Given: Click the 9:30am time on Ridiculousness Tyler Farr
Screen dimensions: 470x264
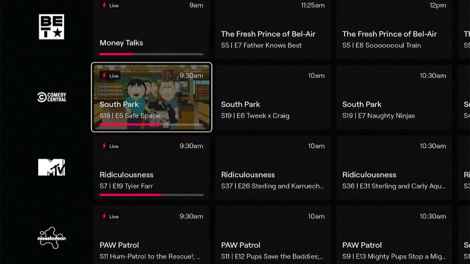Looking at the screenshot, I should pyautogui.click(x=191, y=146).
